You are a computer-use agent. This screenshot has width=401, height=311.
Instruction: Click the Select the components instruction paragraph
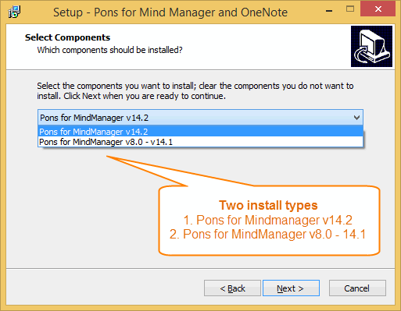pos(195,91)
